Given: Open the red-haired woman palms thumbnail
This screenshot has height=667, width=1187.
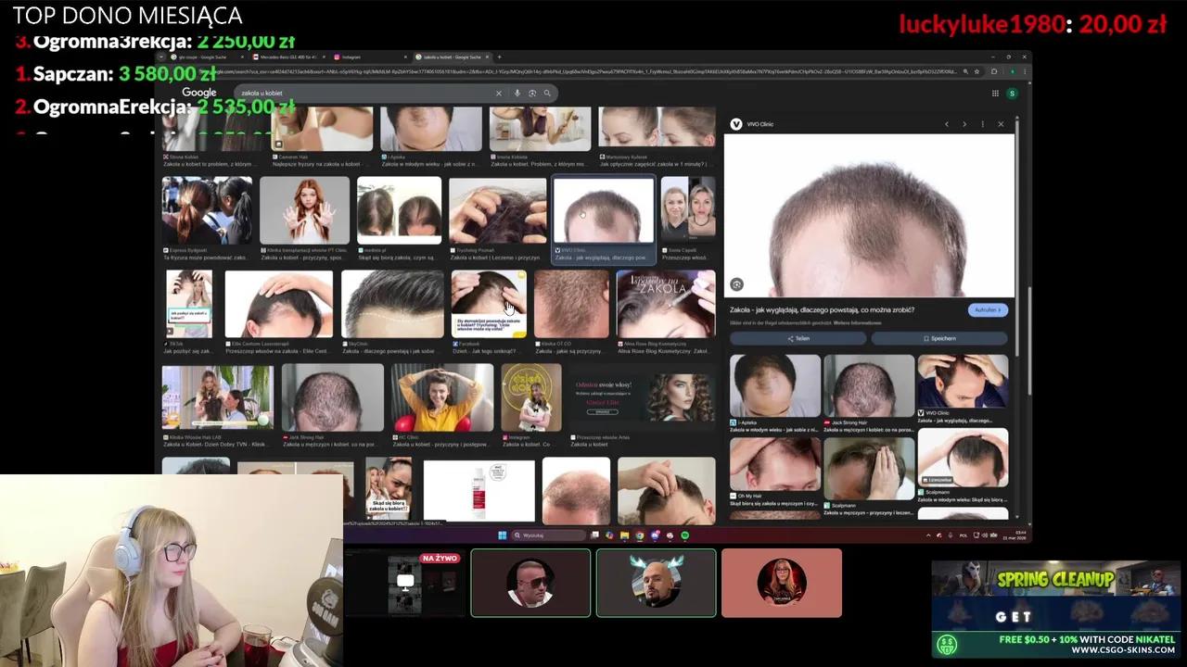Looking at the screenshot, I should pyautogui.click(x=304, y=210).
